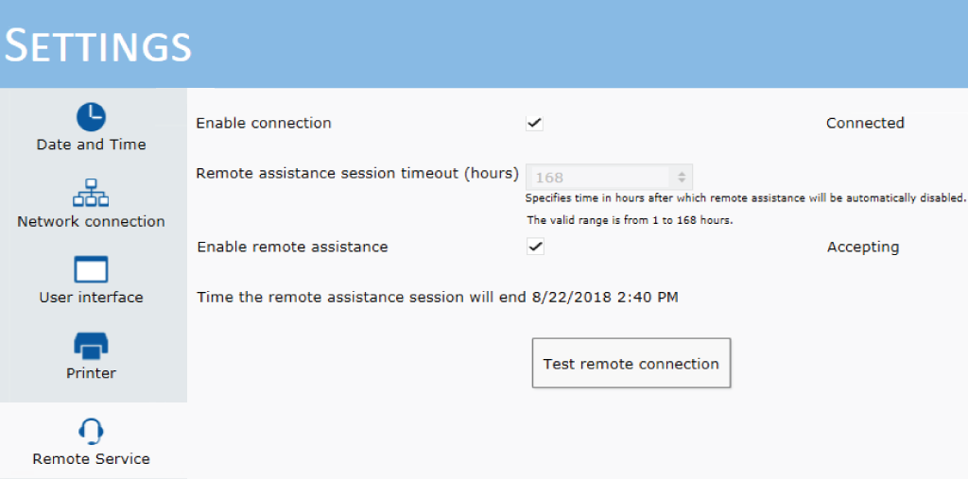Increase timeout with the spinner up arrow
This screenshot has width=968, height=479.
(x=682, y=174)
